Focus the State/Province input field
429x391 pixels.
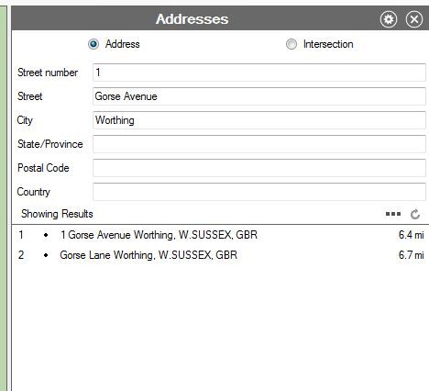259,144
